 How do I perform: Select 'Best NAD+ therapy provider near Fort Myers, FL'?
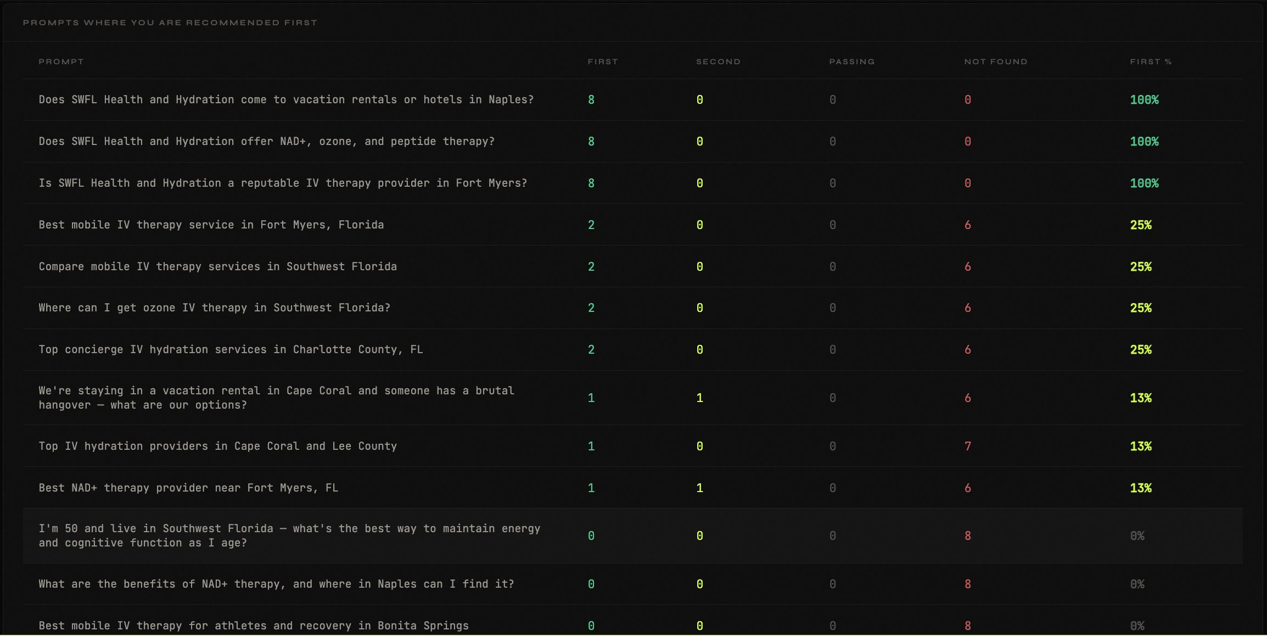coord(188,488)
